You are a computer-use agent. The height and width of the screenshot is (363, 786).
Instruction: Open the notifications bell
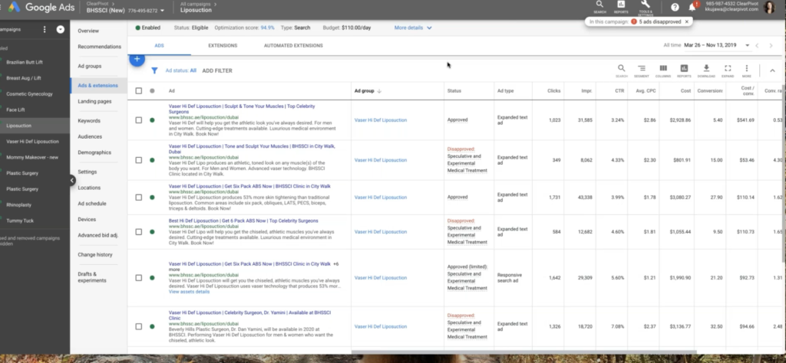pyautogui.click(x=692, y=8)
